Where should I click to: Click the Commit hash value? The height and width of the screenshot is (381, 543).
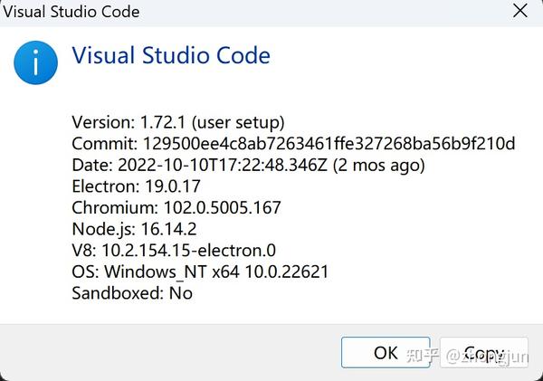tap(329, 143)
